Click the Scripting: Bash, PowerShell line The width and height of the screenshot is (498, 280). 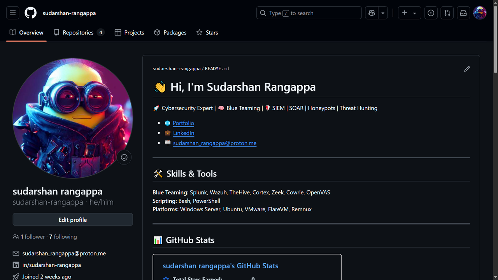[186, 201]
